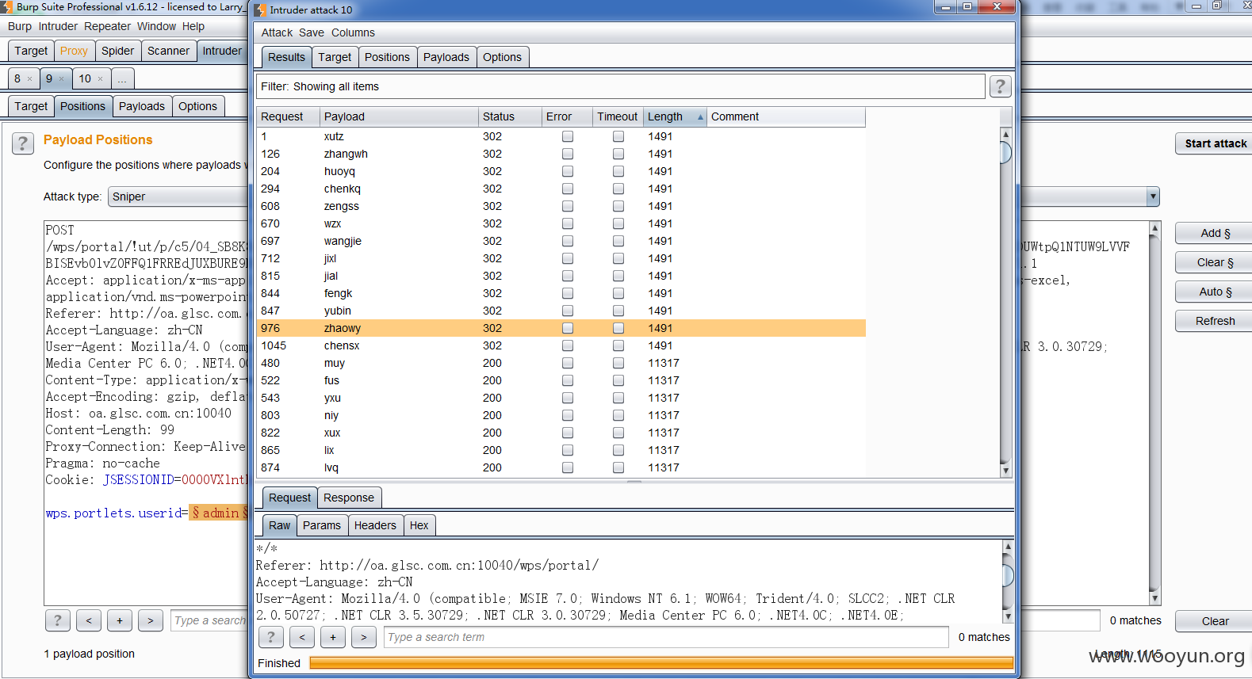1252x679 pixels.
Task: Click next match button in main window search
Action: tap(151, 620)
